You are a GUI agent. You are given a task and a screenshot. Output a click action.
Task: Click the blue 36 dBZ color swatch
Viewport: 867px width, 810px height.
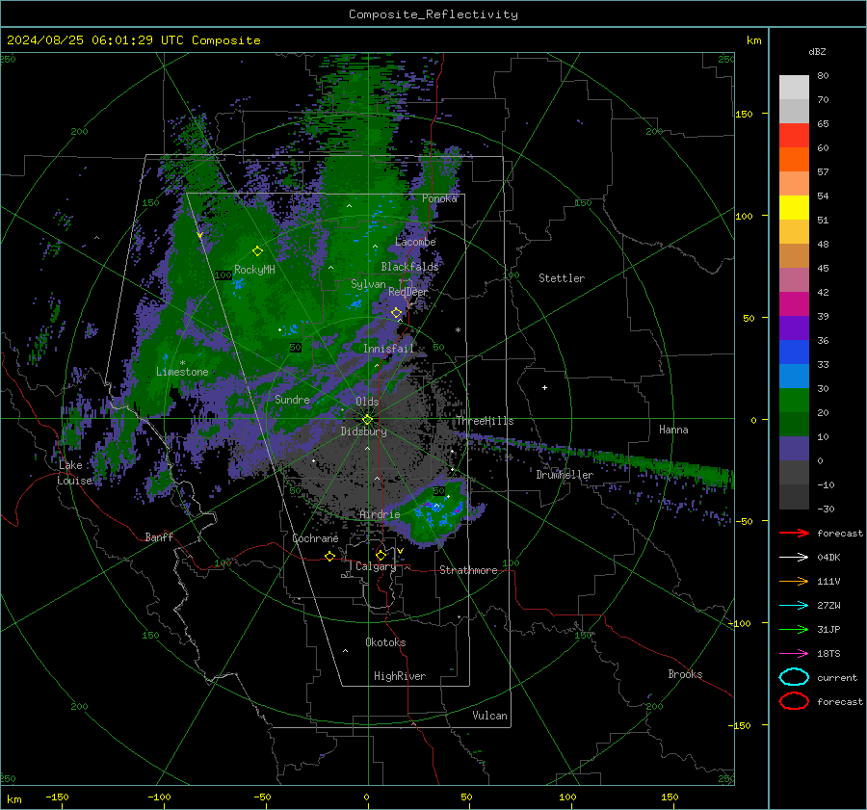(x=794, y=352)
